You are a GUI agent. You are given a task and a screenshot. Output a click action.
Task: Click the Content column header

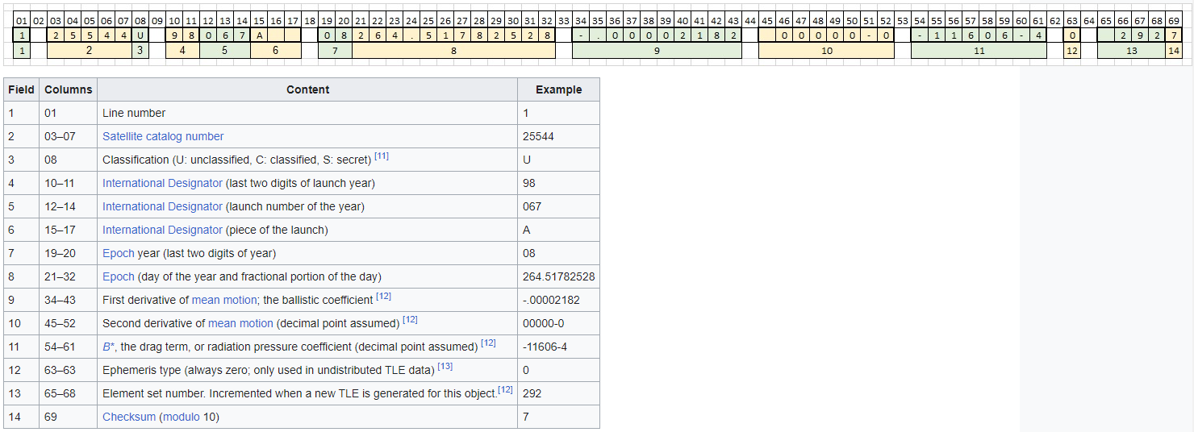[307, 89]
